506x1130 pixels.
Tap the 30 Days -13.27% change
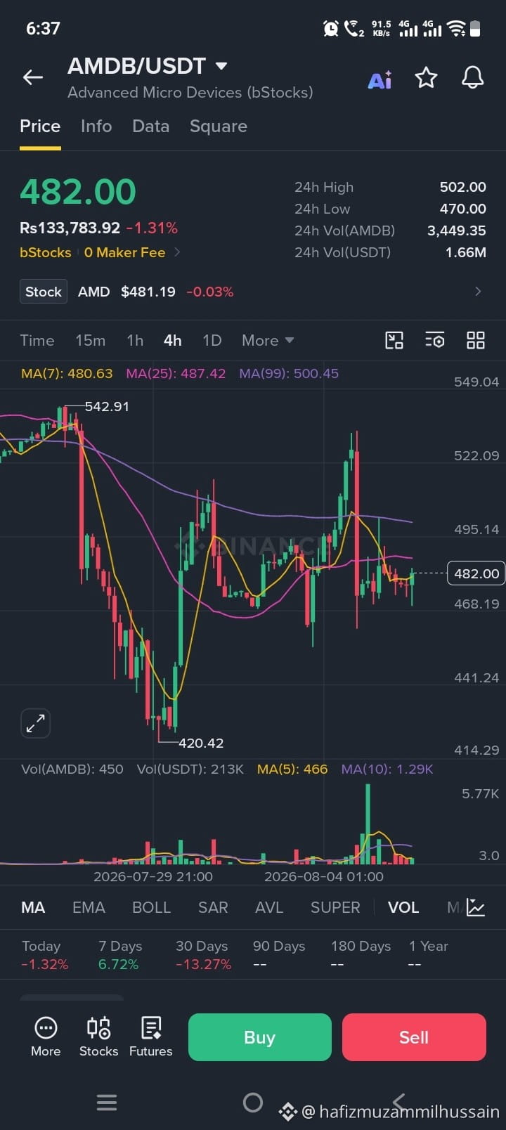203,955
